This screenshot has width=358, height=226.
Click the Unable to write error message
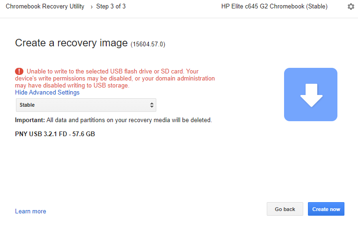click(115, 78)
